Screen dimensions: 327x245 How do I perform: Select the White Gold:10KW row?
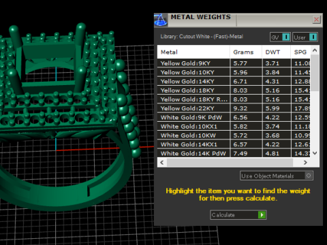point(234,135)
